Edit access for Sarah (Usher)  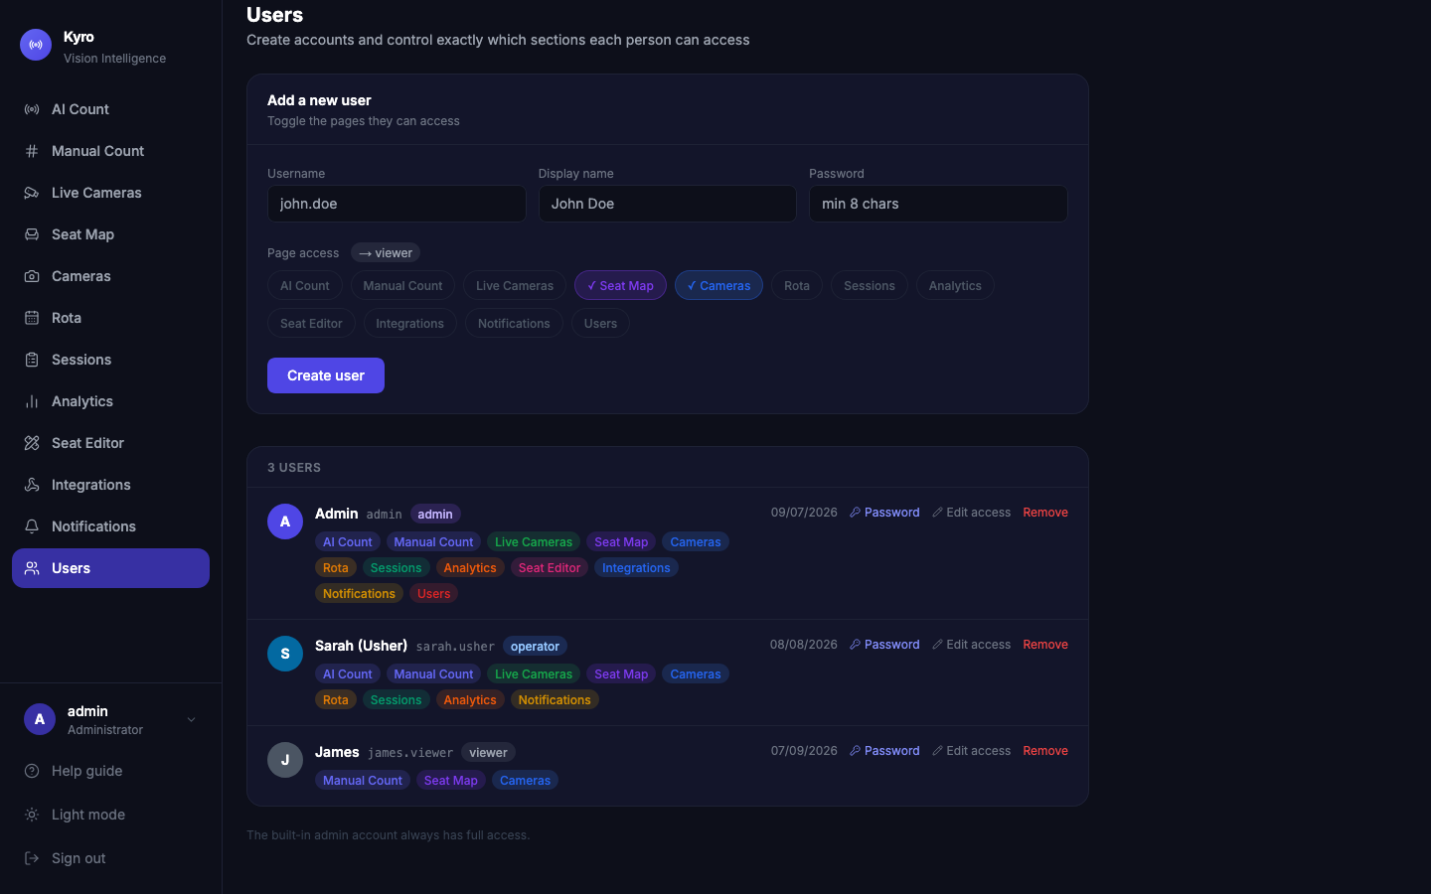971,645
